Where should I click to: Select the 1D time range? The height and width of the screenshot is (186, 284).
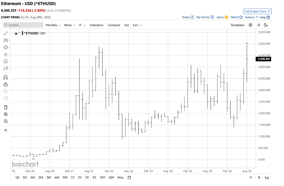(x=17, y=178)
